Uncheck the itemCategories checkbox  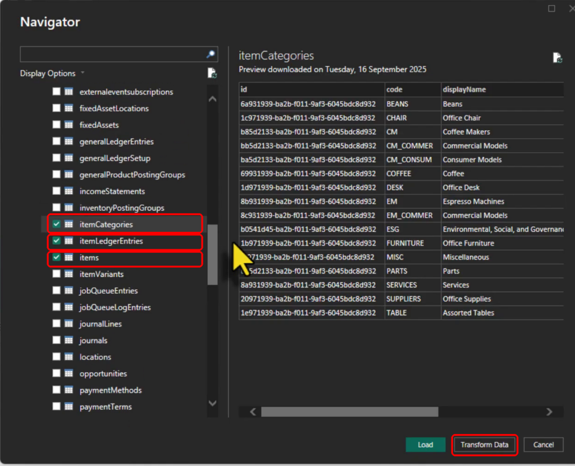(x=57, y=224)
